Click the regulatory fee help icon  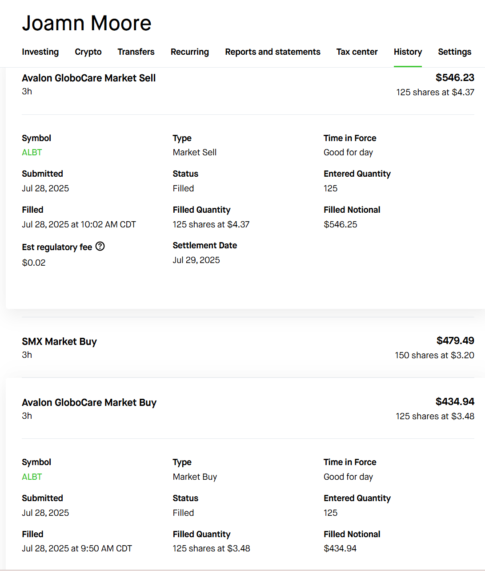click(x=100, y=246)
